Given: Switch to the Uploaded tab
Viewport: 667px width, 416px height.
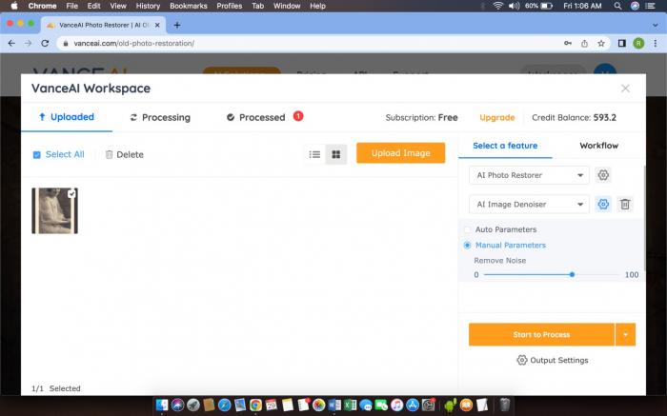Looking at the screenshot, I should tap(67, 117).
